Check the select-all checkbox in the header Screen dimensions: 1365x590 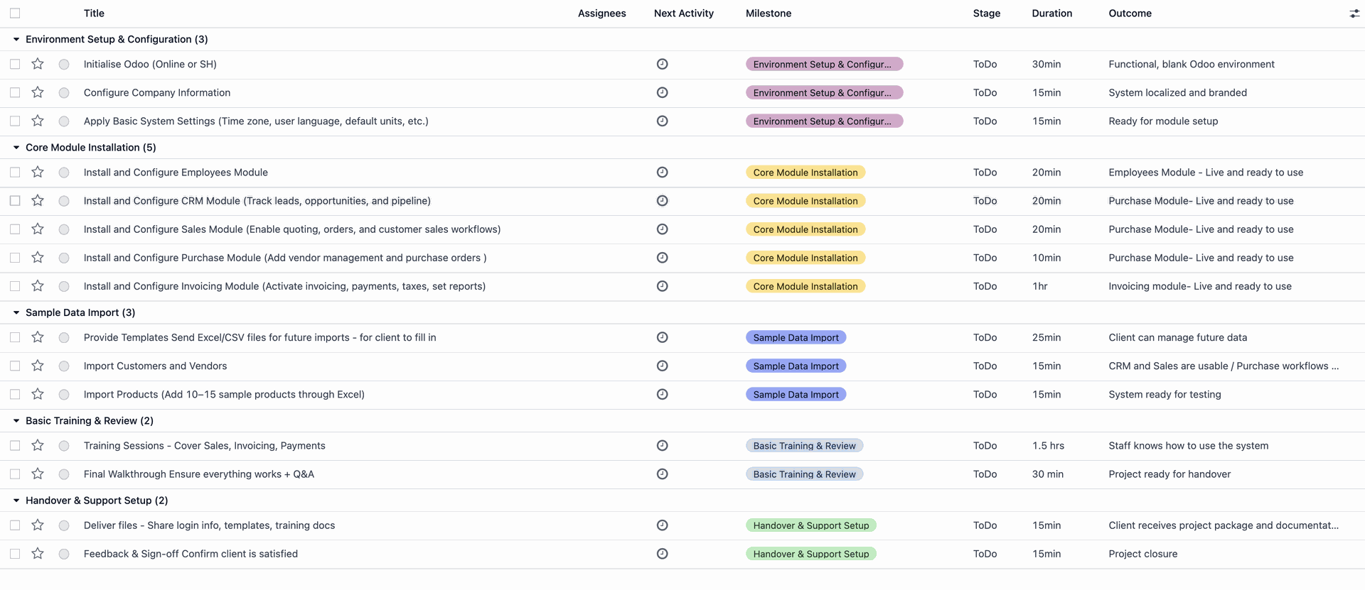click(x=15, y=13)
